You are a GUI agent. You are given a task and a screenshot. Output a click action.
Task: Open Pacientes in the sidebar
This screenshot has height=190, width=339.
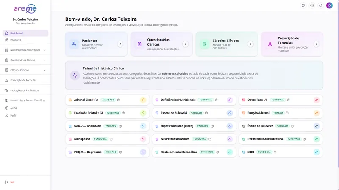click(x=25, y=40)
